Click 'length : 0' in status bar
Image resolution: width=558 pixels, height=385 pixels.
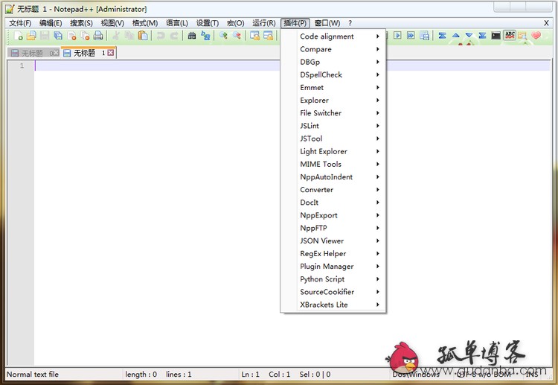click(141, 375)
